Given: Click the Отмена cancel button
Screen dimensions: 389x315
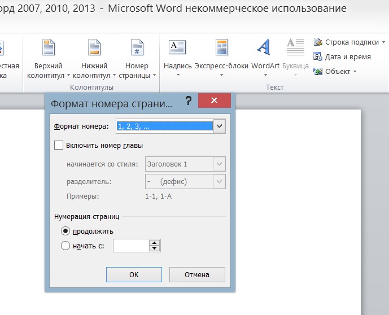Looking at the screenshot, I should (x=197, y=274).
